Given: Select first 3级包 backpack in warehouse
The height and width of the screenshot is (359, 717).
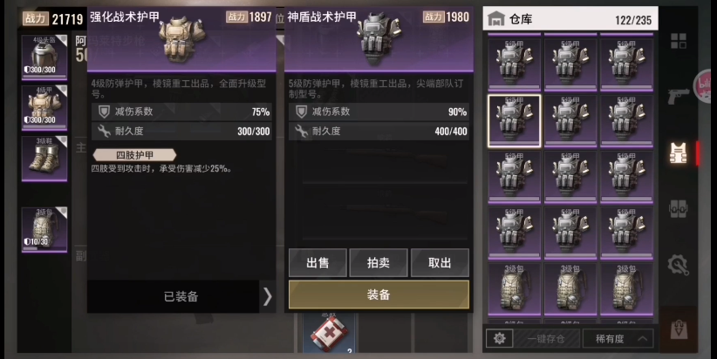Looking at the screenshot, I should coord(514,289).
